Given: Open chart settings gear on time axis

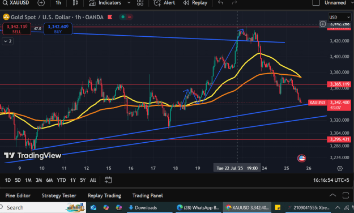Looking at the screenshot, I should pos(340,168).
